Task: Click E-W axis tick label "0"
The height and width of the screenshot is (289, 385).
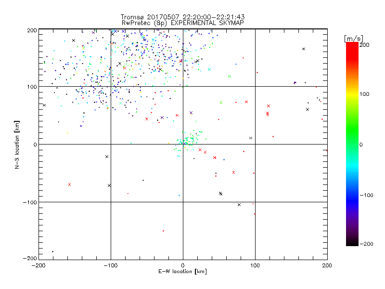Action: [183, 265]
